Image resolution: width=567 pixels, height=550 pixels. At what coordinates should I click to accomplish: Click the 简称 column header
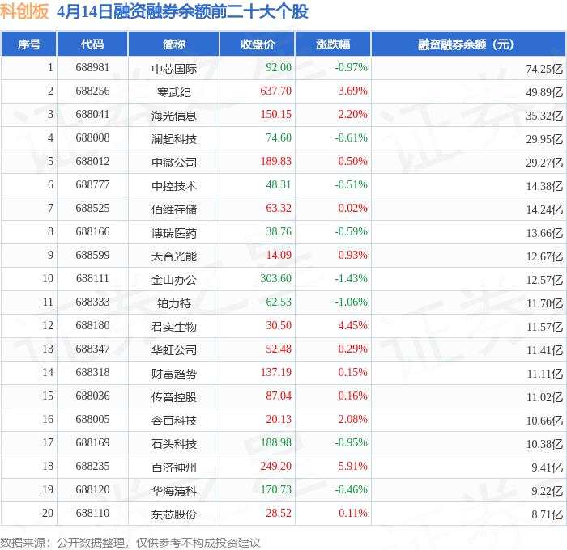(x=174, y=44)
